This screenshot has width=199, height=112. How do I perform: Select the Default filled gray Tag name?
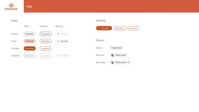30,34
